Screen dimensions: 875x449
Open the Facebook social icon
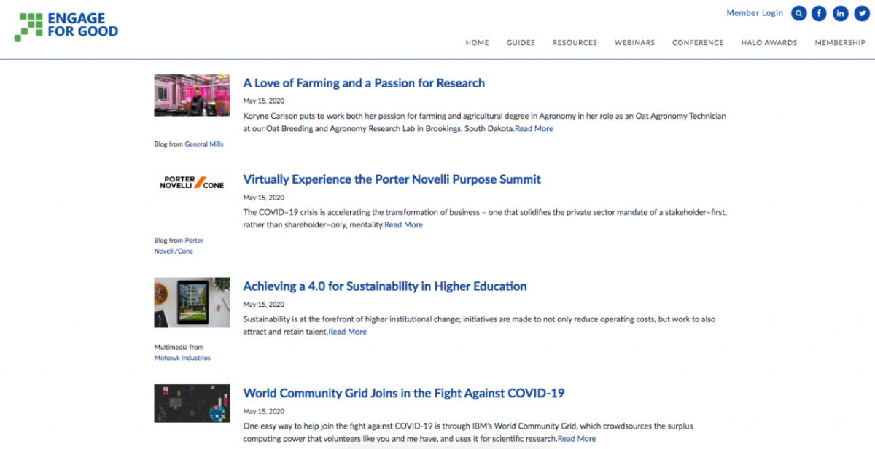click(x=820, y=13)
